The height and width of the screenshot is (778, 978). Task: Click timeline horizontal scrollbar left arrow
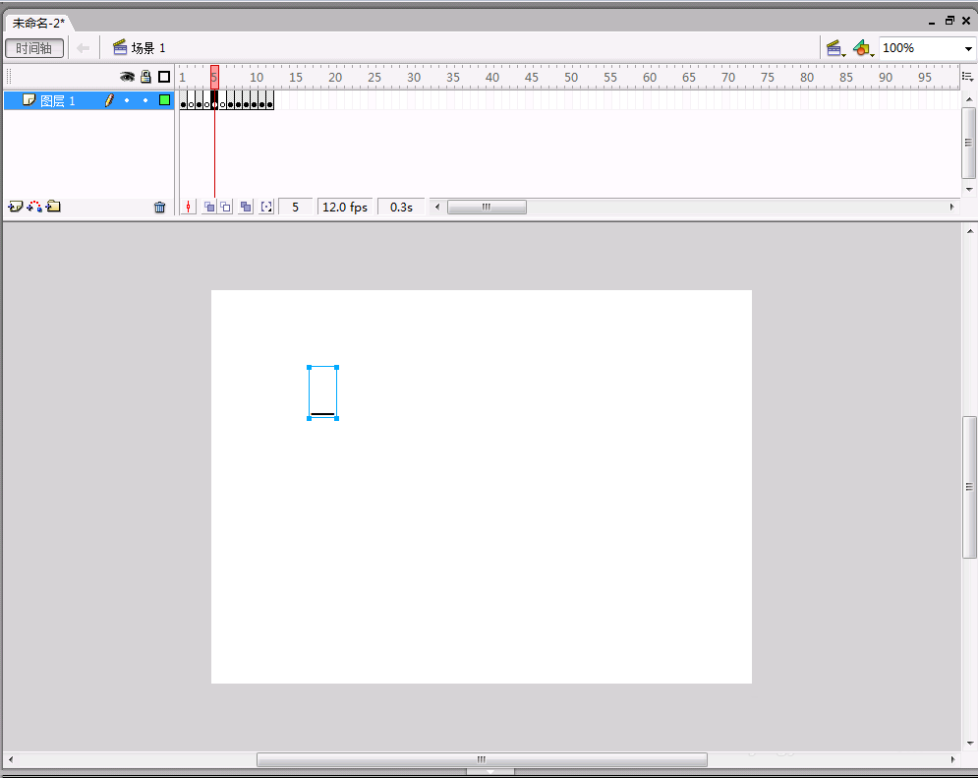[437, 208]
